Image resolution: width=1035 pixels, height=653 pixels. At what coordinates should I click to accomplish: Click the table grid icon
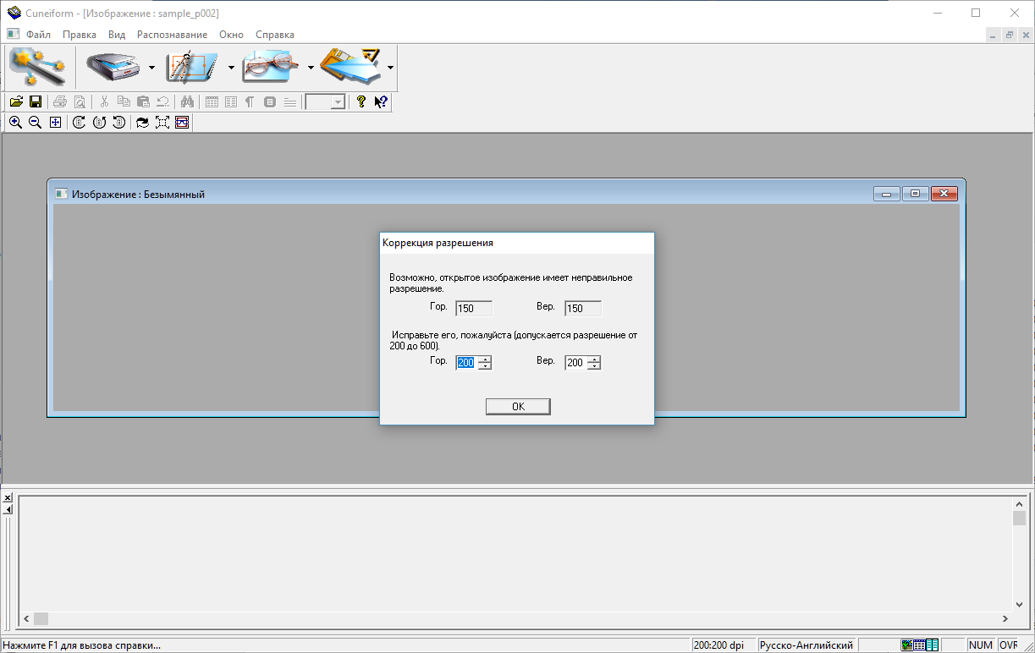click(212, 102)
